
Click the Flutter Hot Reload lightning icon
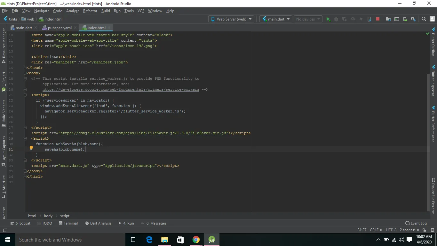pos(361,19)
